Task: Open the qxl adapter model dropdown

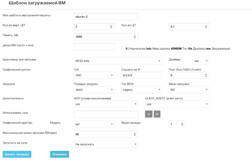Action: coord(94,124)
